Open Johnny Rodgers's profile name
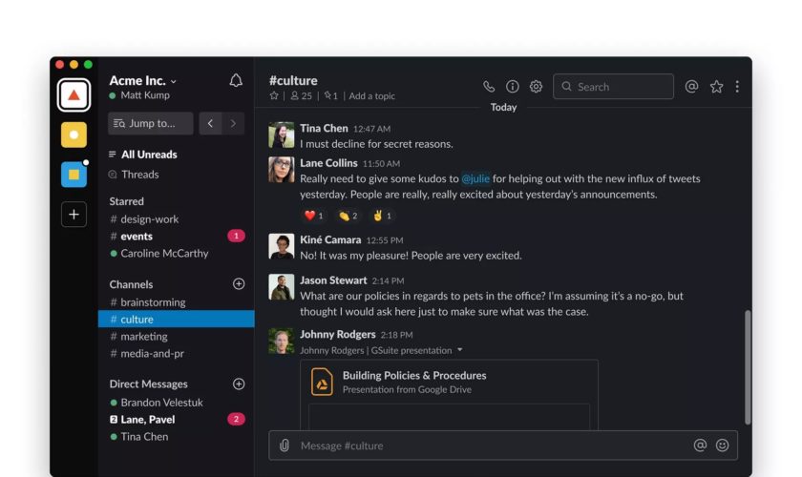802x477 pixels. tap(338, 334)
